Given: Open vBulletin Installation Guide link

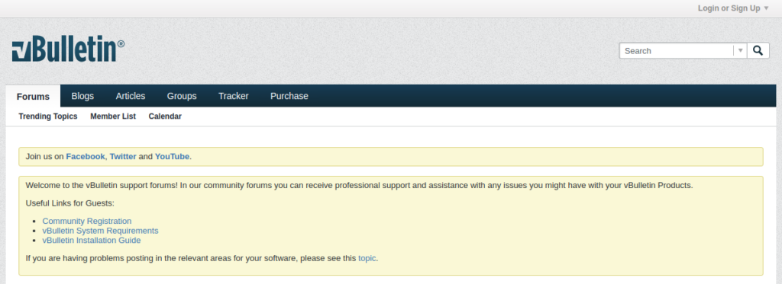Looking at the screenshot, I should [92, 241].
